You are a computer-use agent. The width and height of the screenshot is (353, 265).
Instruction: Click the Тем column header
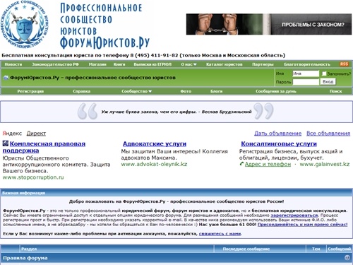pyautogui.click(x=316, y=249)
